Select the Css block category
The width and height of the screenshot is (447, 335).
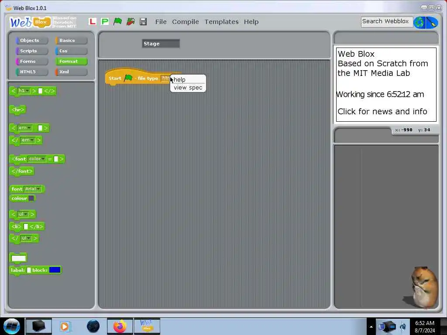pyautogui.click(x=71, y=51)
